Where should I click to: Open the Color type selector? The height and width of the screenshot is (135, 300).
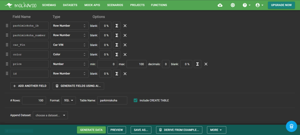tap(69, 54)
